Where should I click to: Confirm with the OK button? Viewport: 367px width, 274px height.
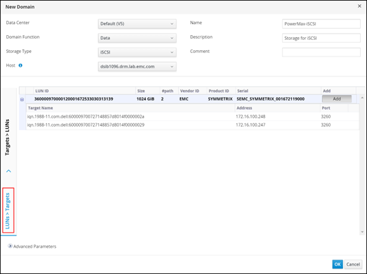(337, 264)
